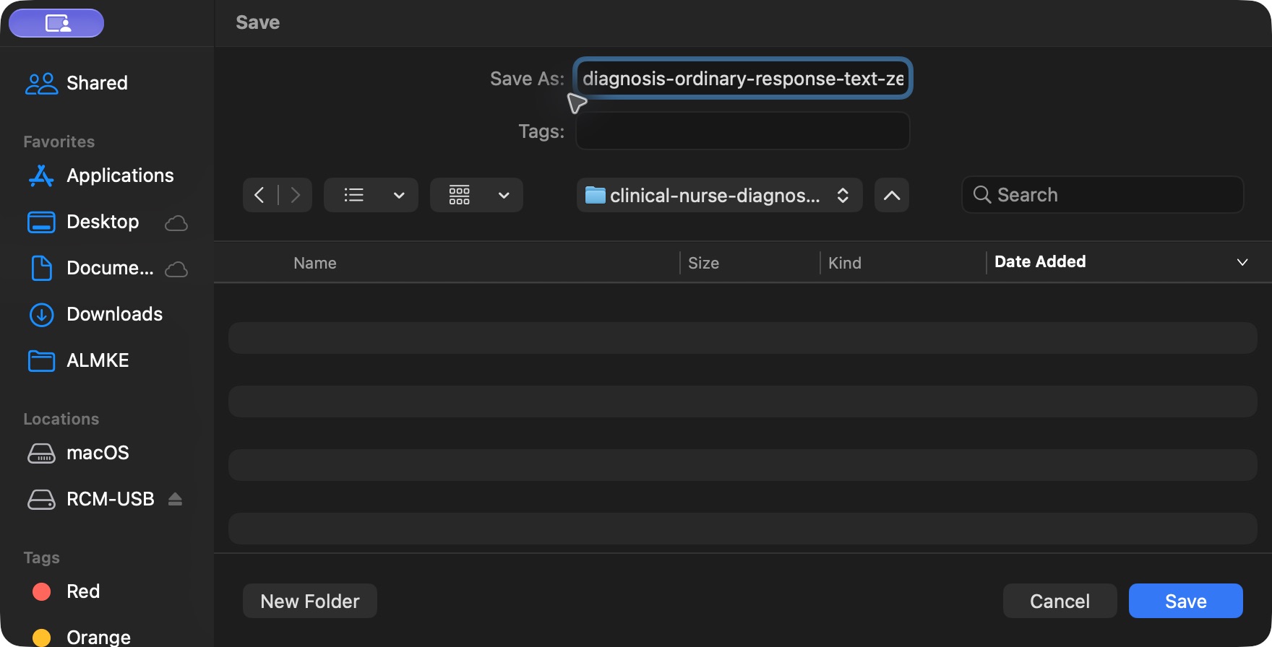Open Applications in the sidebar
1272x647 pixels.
[x=100, y=175]
